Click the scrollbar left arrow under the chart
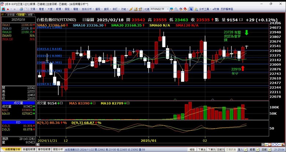This screenshot has height=152, width=286. 38,145
